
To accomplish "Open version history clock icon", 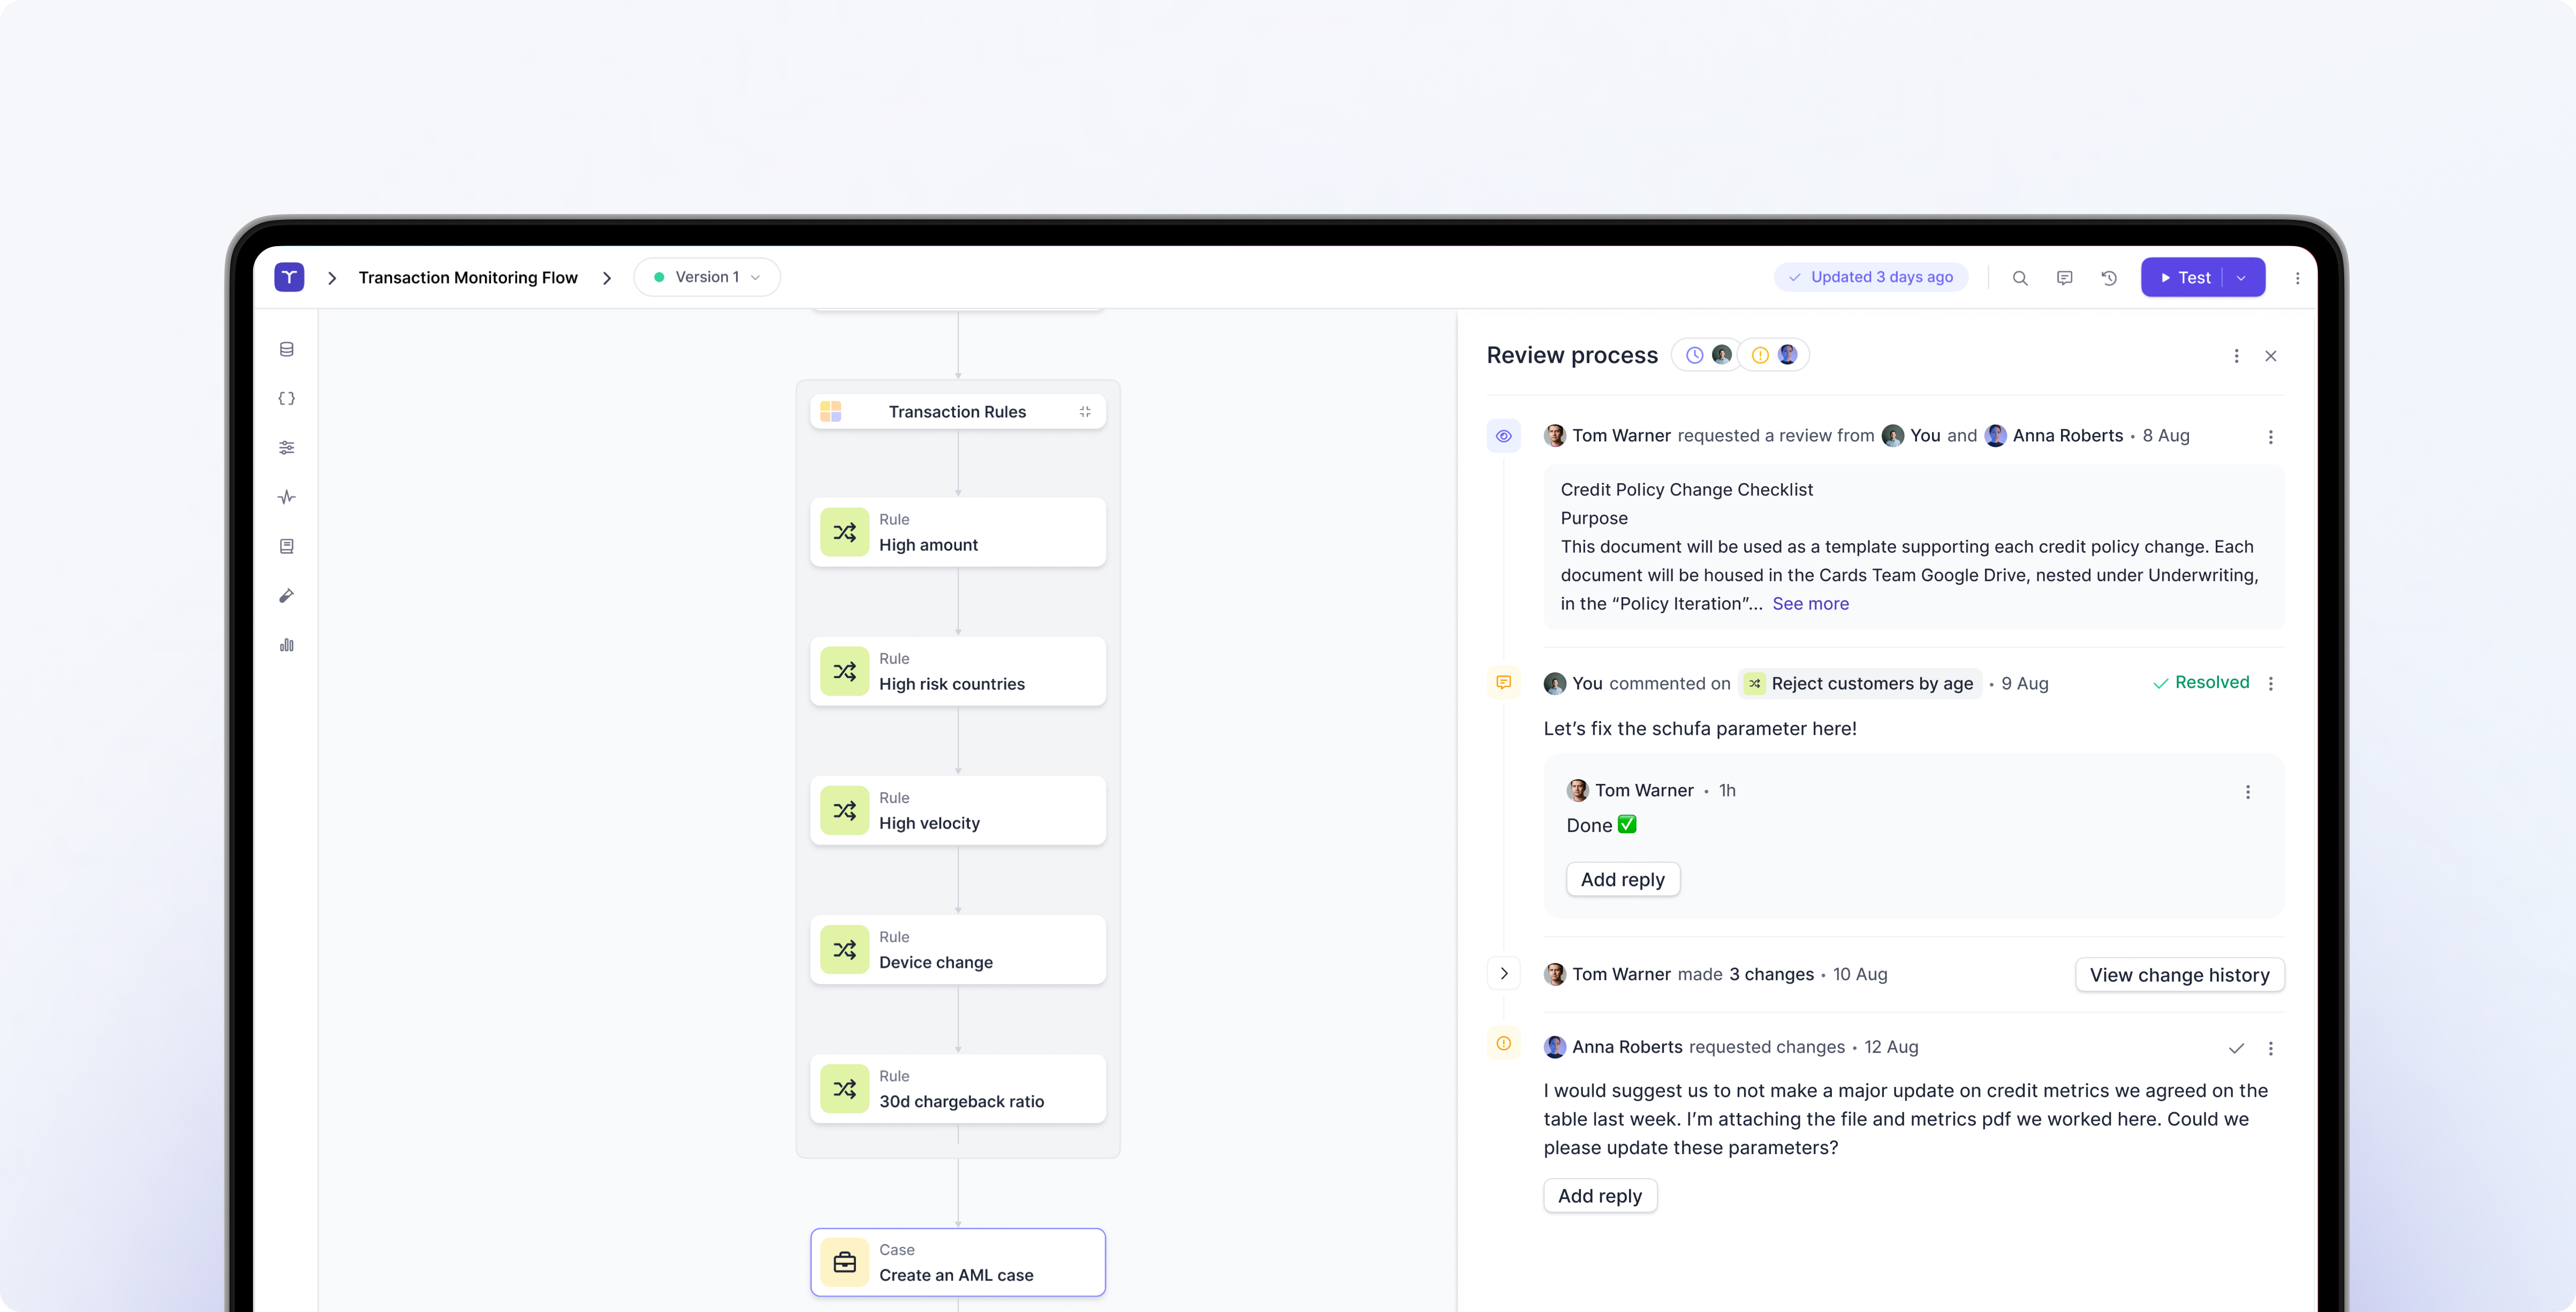I will tap(2109, 278).
